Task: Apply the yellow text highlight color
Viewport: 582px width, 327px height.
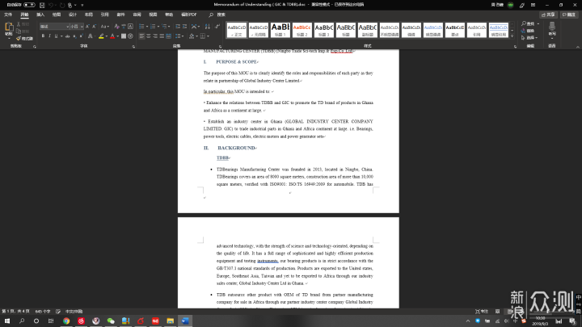Action: pyautogui.click(x=101, y=36)
